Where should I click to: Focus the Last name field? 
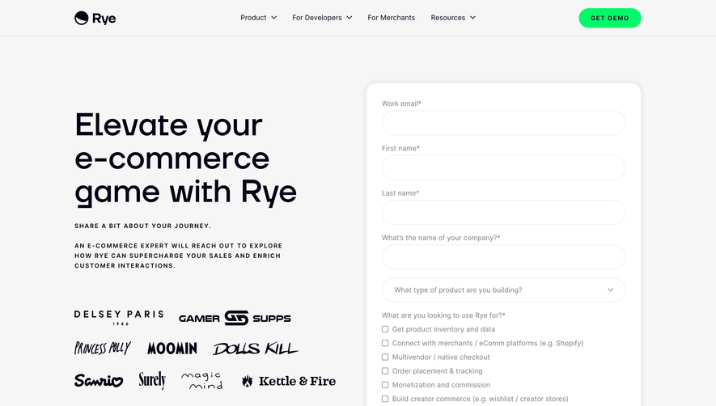(503, 213)
